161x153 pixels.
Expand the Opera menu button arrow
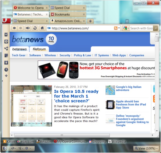pos(9,21)
